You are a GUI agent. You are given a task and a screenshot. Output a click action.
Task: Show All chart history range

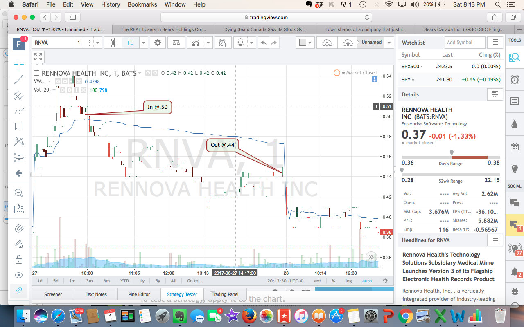point(174,281)
